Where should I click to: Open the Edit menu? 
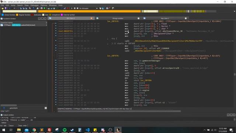pos(7,5)
